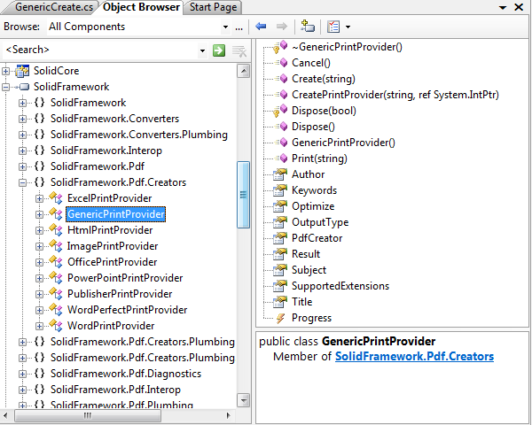The image size is (532, 425).
Task: Close the Object Browser document window
Action: [519, 7]
